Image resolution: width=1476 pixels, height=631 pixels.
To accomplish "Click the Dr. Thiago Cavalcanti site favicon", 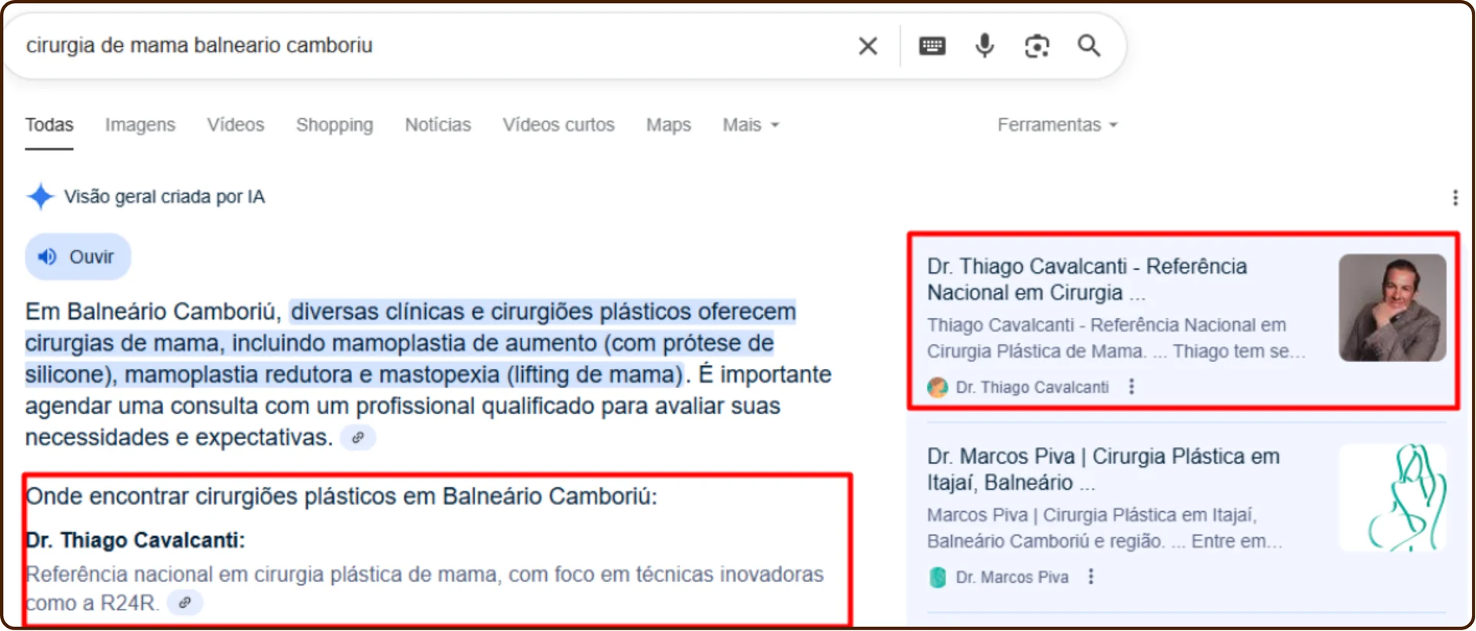I will coord(938,387).
